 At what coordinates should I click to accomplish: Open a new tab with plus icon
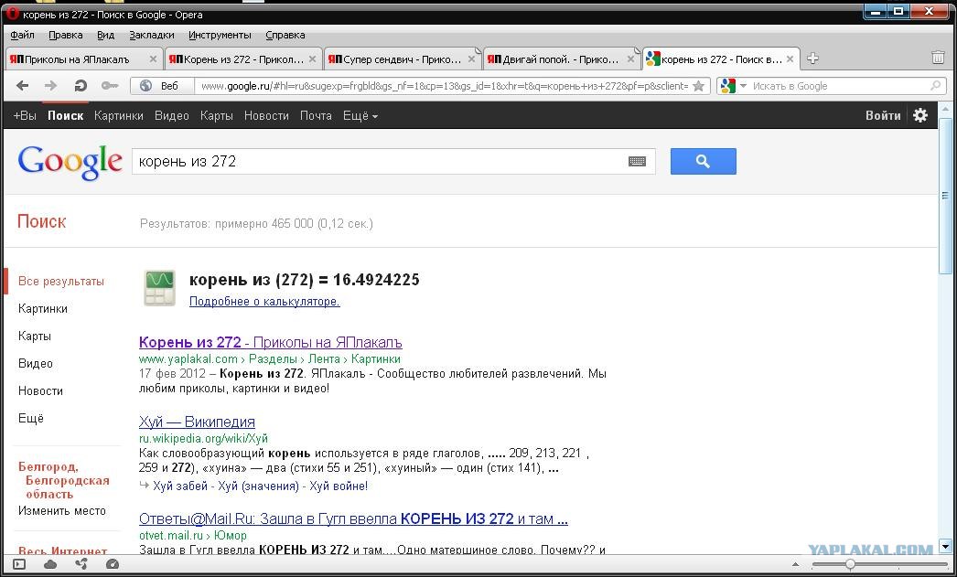[x=812, y=59]
